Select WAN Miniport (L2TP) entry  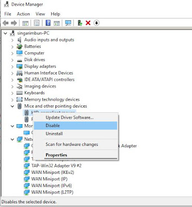[52, 192]
